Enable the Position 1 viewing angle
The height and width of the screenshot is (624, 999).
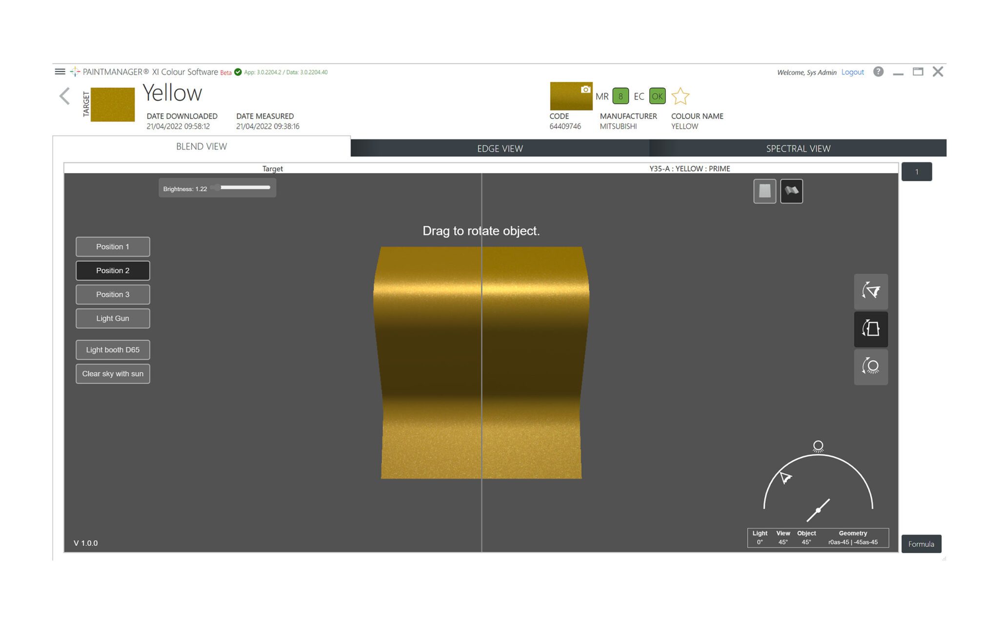point(112,247)
